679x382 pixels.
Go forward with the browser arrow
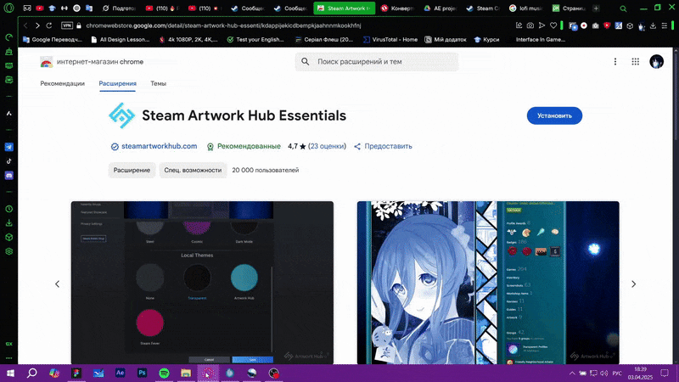[x=37, y=25]
